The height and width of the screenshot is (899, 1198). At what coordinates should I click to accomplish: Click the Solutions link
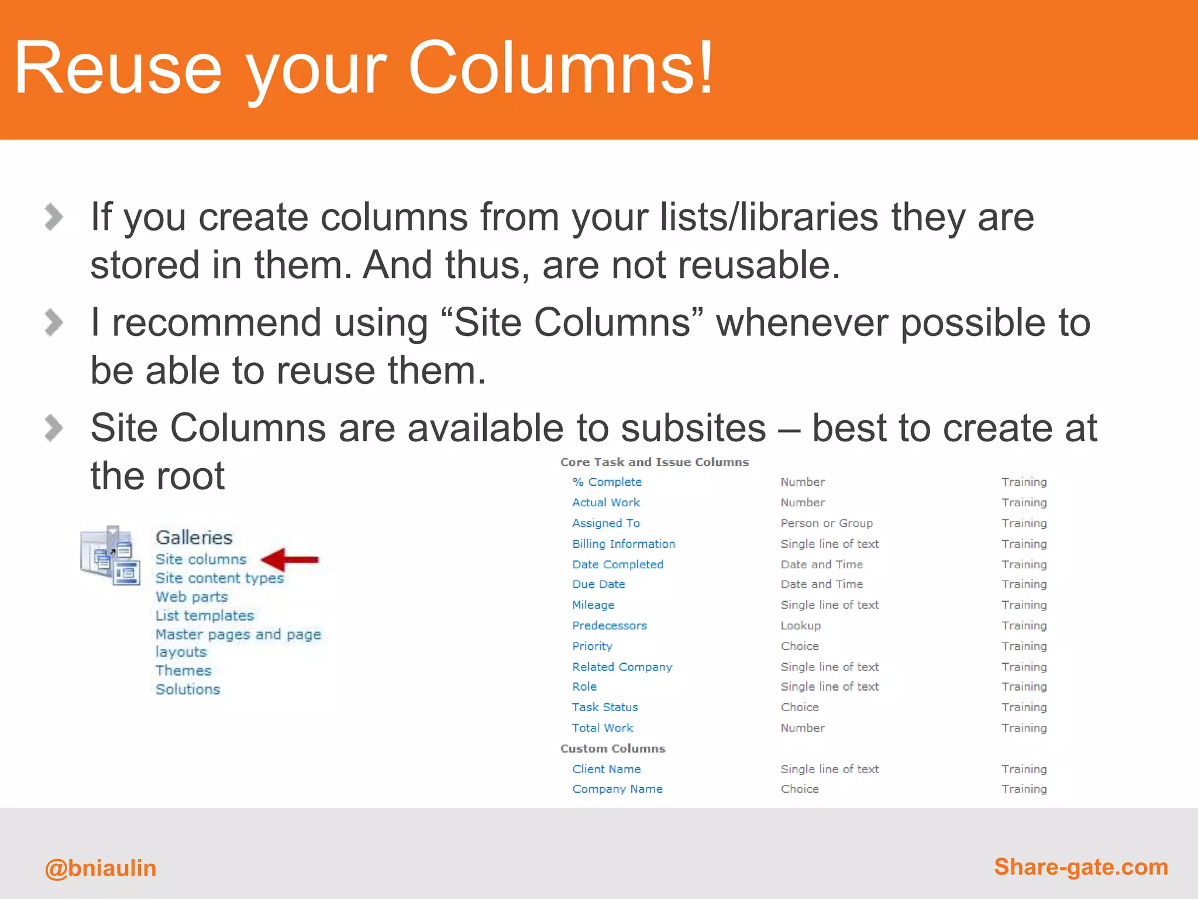[187, 689]
